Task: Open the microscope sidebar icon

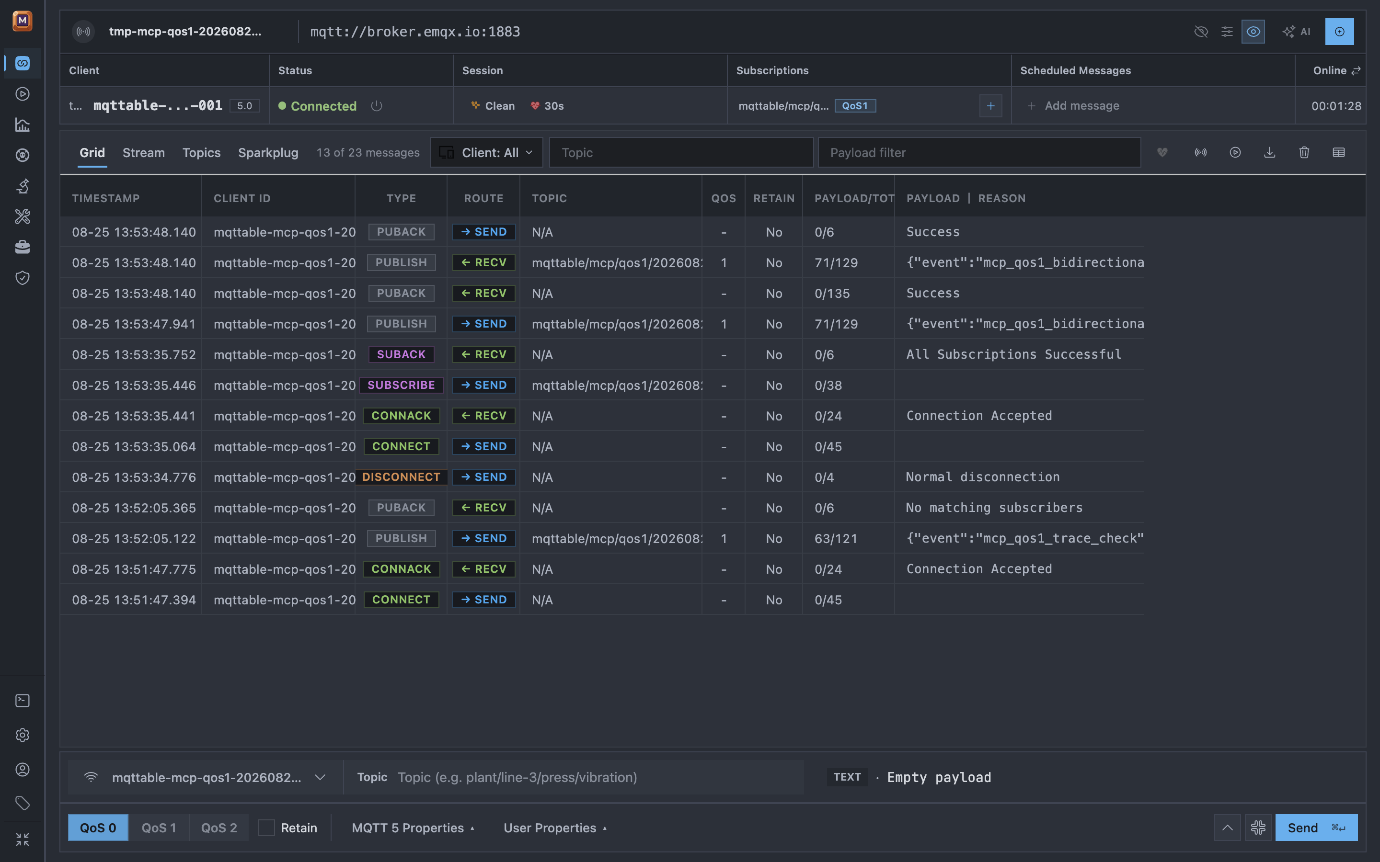Action: coord(22,186)
